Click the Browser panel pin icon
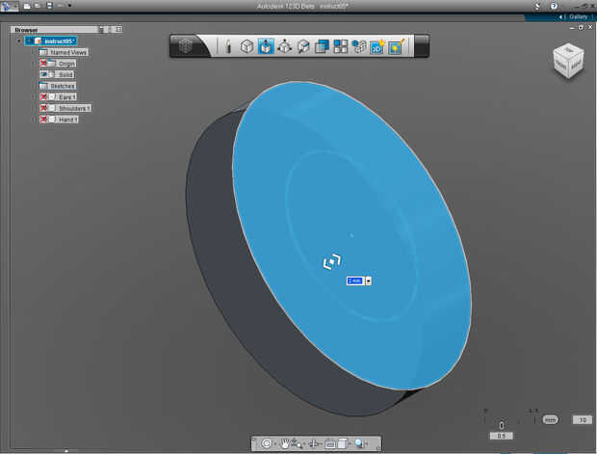The image size is (597, 454). [x=101, y=29]
